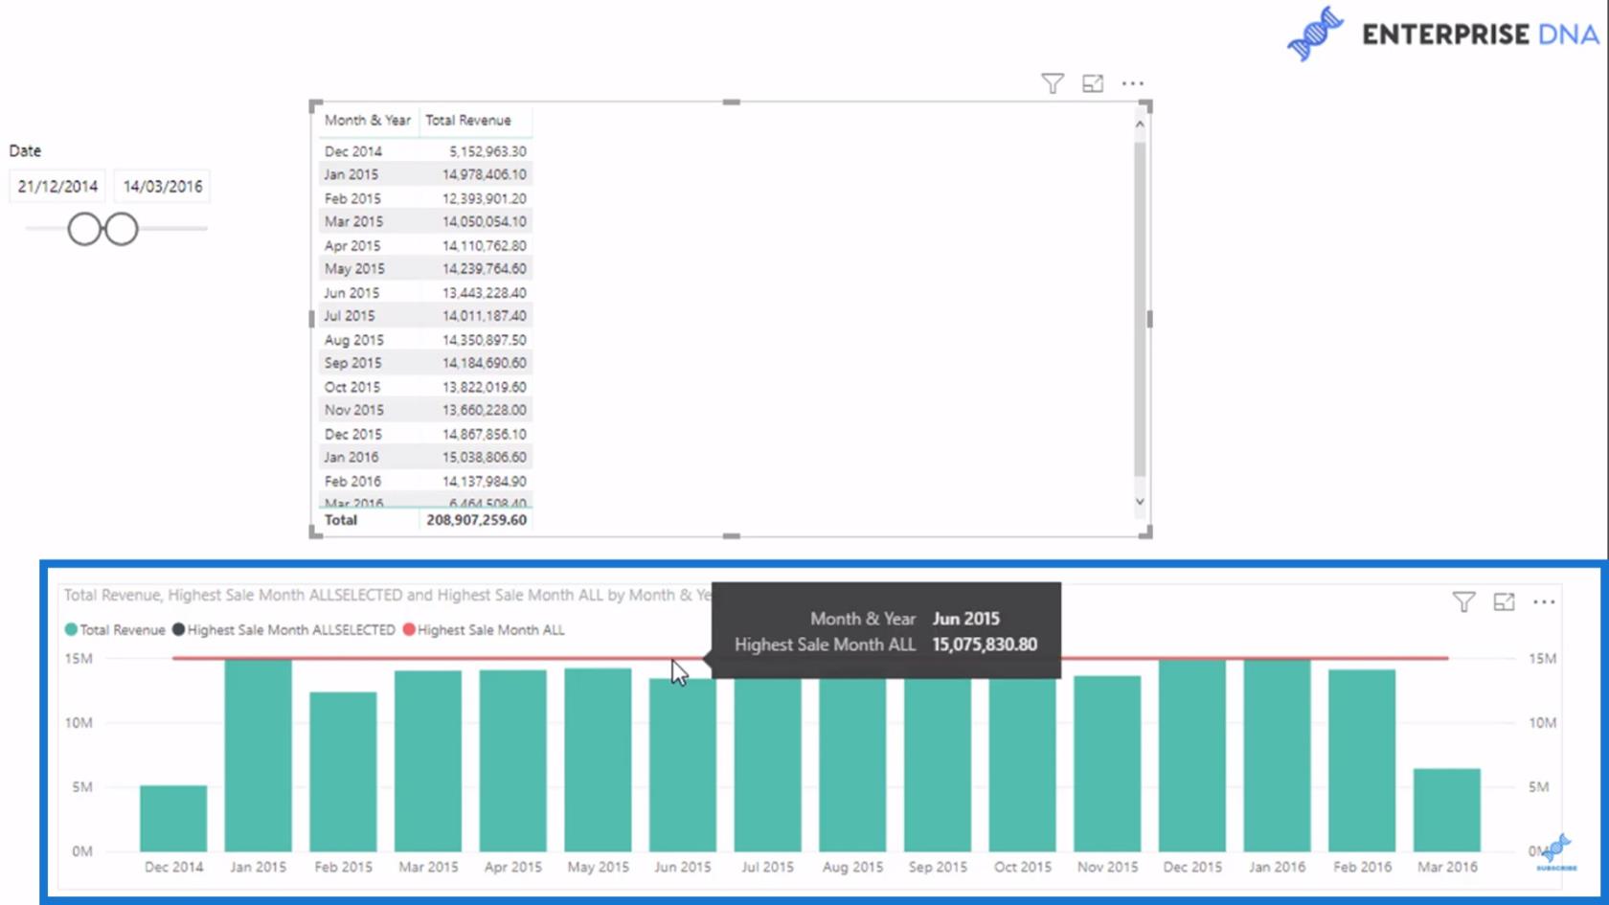The width and height of the screenshot is (1609, 905).
Task: Click the Apr 2015 bar in the chart
Action: coord(513,761)
